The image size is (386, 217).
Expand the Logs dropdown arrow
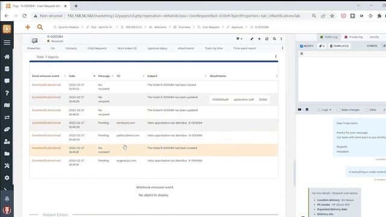coord(330,110)
